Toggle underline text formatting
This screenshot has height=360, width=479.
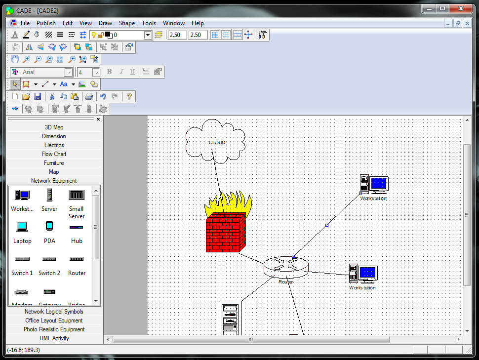point(132,72)
